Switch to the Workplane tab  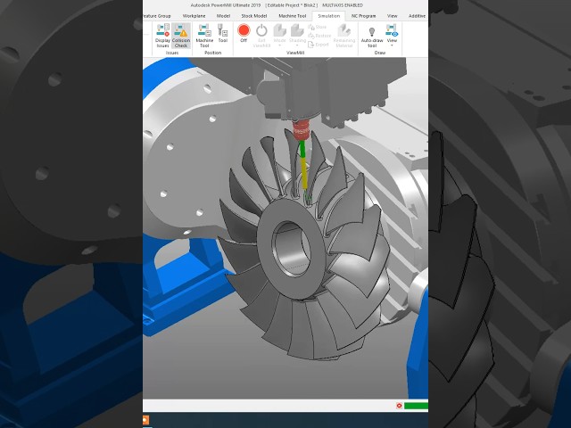point(194,16)
